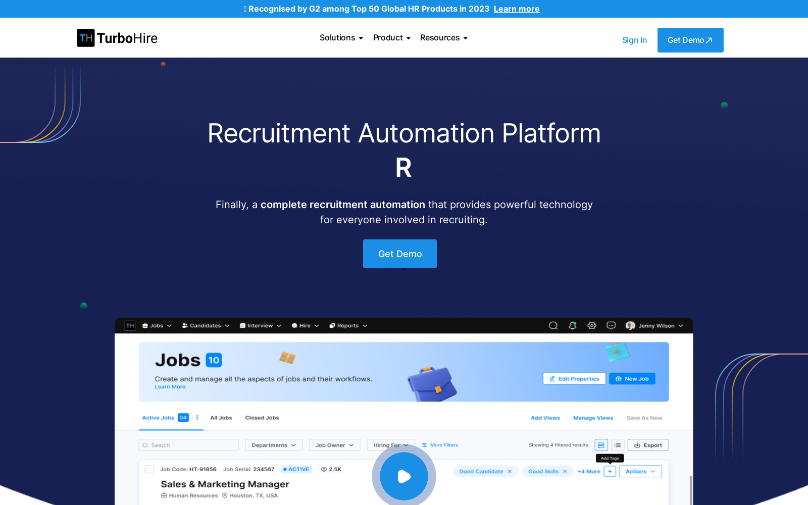Viewport: 808px width, 505px height.
Task: Click Jenny Wilson's avatar picture
Action: 630,326
